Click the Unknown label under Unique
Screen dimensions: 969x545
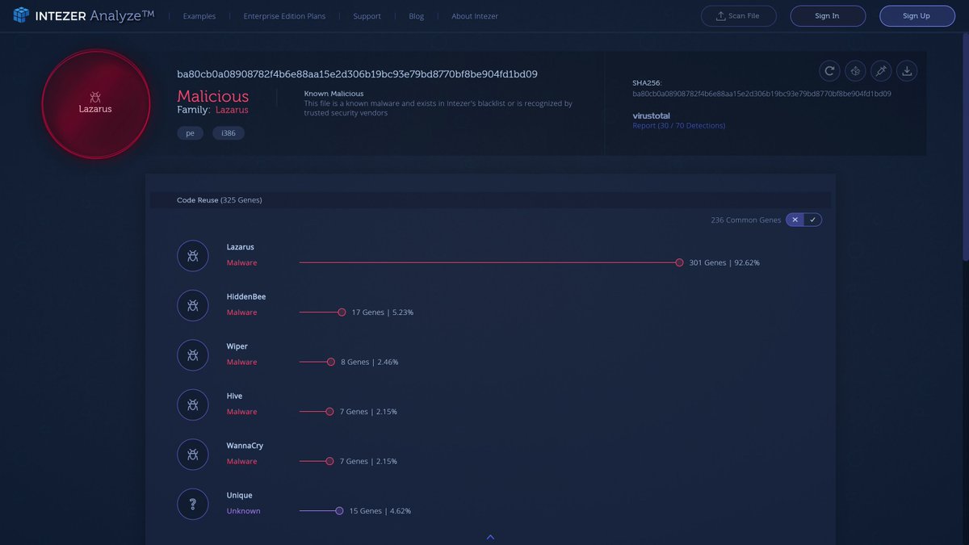[x=244, y=511]
